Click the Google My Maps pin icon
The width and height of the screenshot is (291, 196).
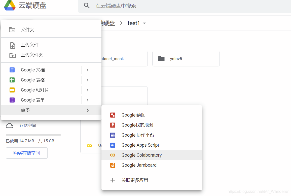[113, 125]
